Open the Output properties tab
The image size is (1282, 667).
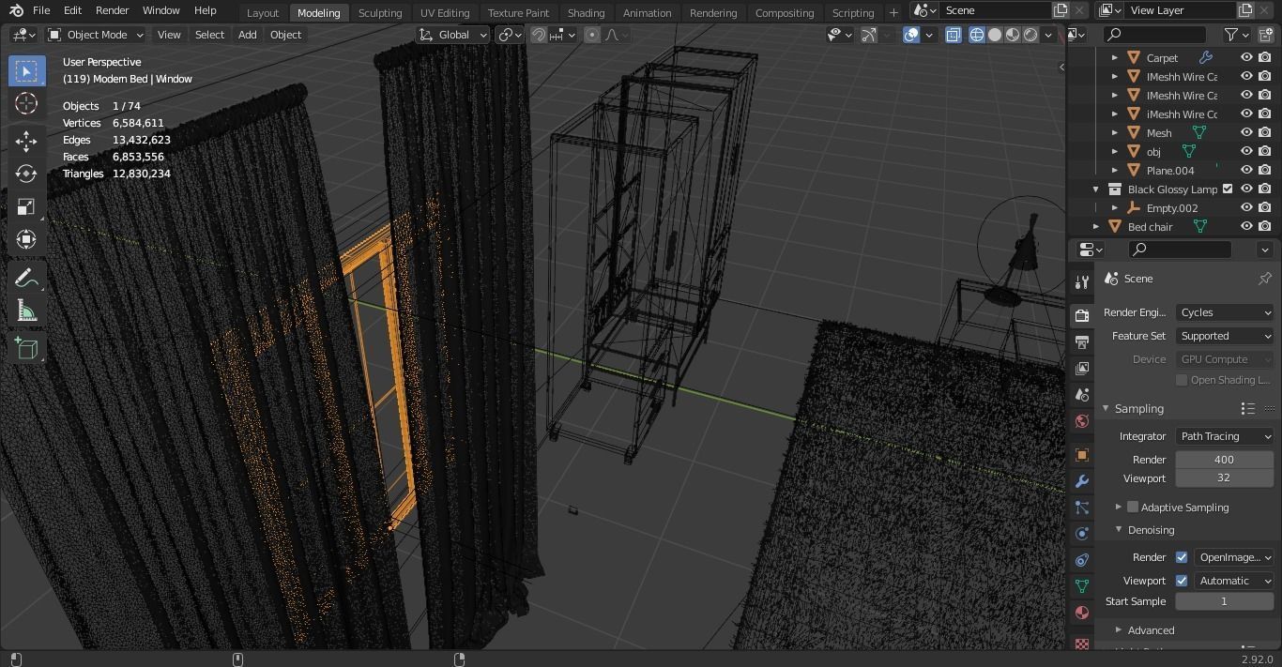click(1082, 341)
